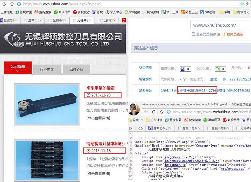
Task: Switch to the 品牌介绍 tab
Action: click(x=76, y=70)
